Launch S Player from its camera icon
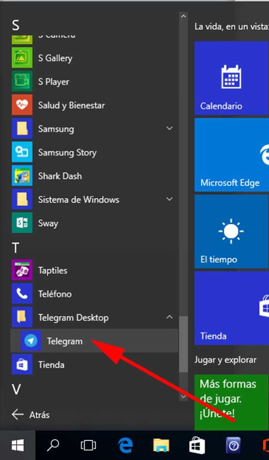Screen dimensions: 269x460 point(22,81)
